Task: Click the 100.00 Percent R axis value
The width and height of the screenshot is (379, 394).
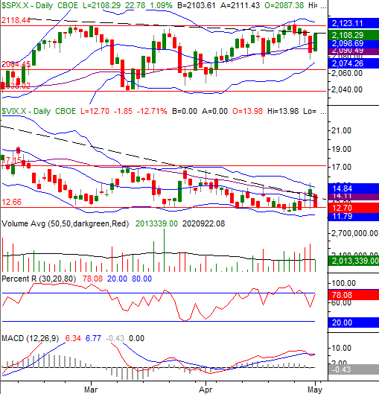Action: 343,284
